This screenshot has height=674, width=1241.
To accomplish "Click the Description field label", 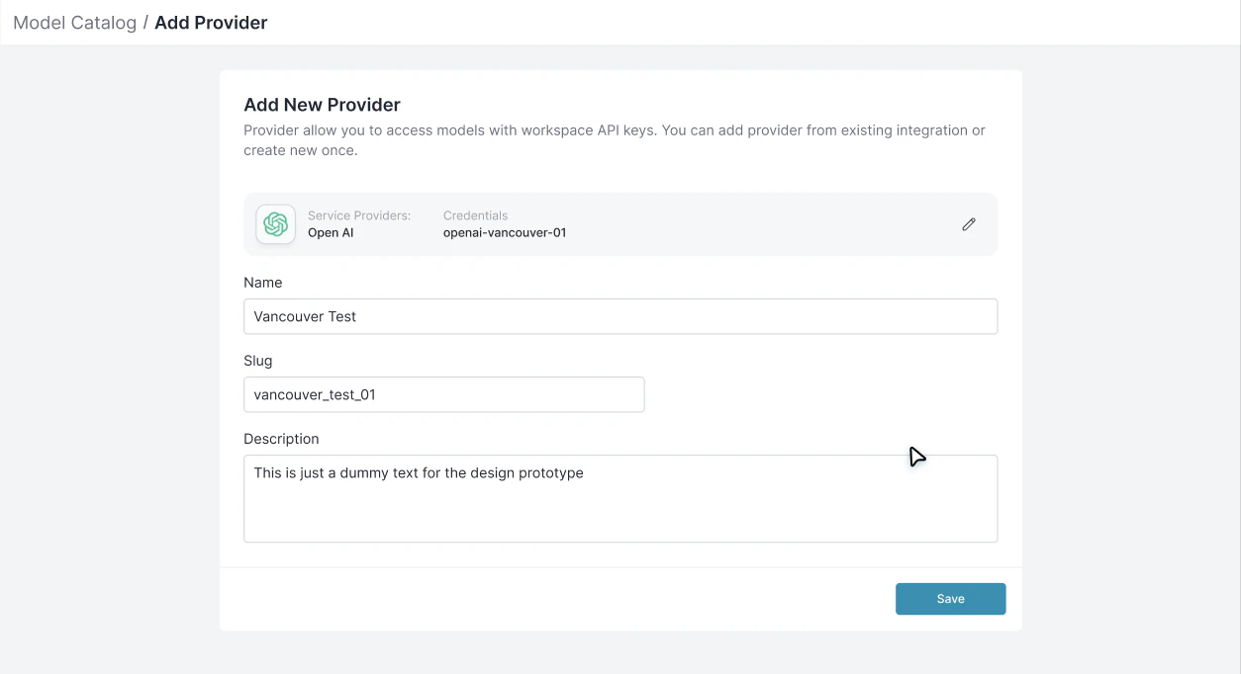I will coord(281,439).
